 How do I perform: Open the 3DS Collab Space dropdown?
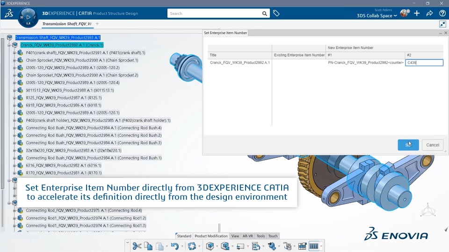[377, 16]
